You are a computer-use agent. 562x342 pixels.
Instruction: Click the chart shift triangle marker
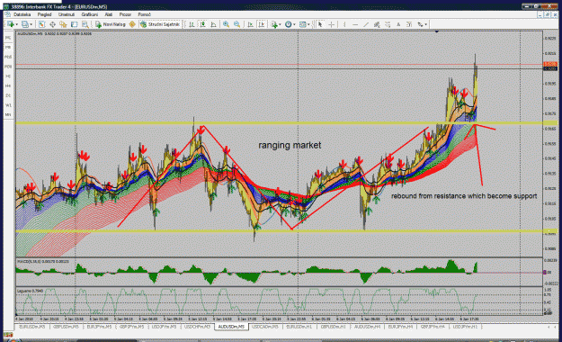(436, 31)
